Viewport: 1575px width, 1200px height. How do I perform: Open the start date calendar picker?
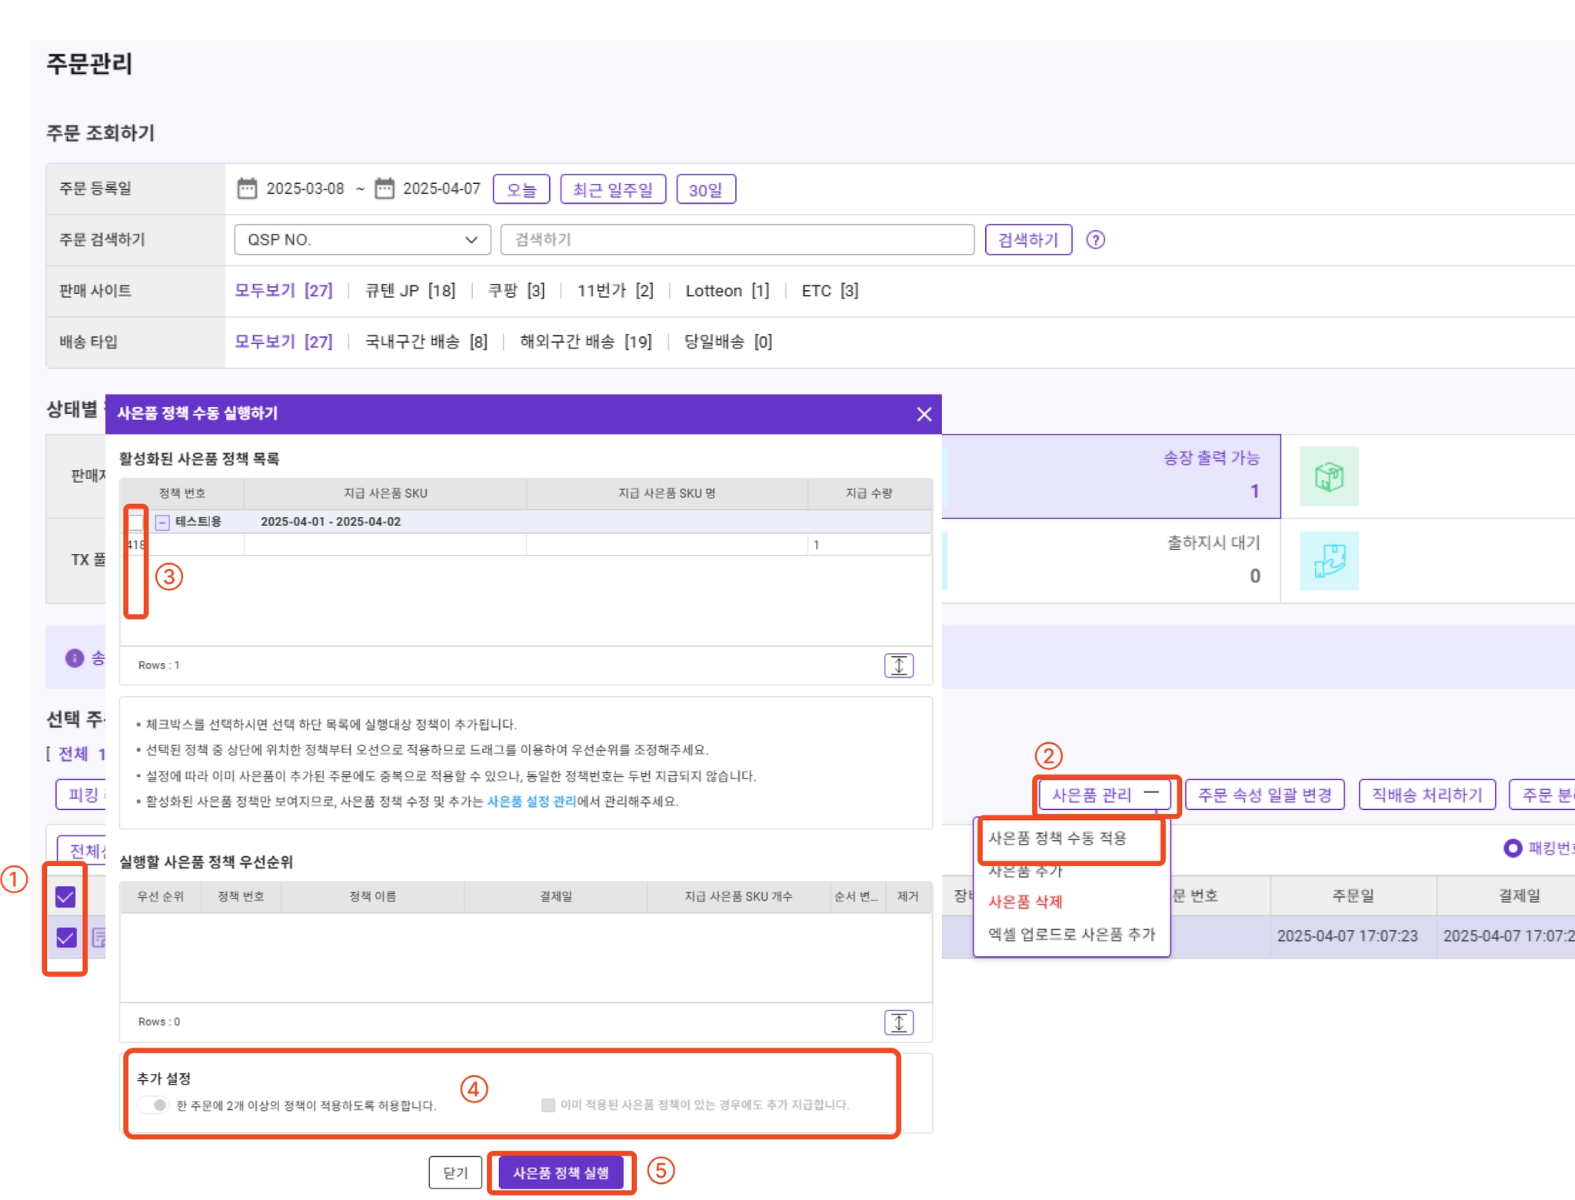pos(247,188)
